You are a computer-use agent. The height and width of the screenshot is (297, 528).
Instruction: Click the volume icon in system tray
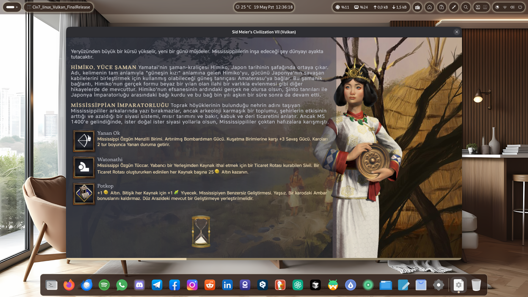[x=512, y=7]
